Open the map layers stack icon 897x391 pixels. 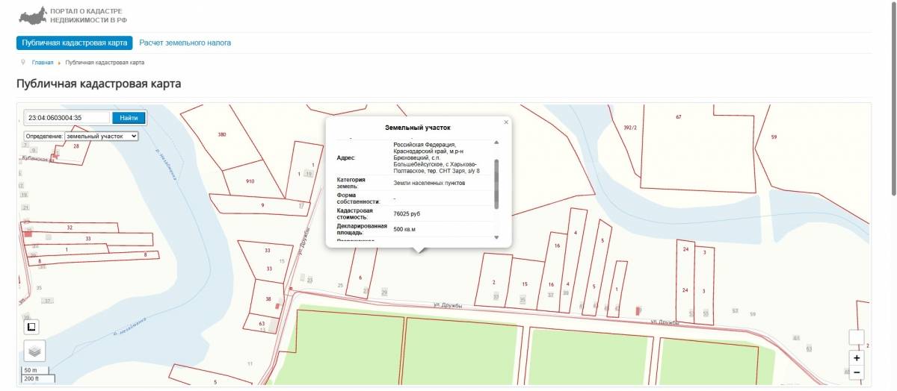coord(34,350)
